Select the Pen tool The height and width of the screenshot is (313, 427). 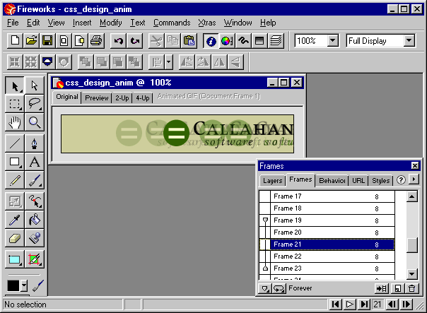(x=35, y=143)
